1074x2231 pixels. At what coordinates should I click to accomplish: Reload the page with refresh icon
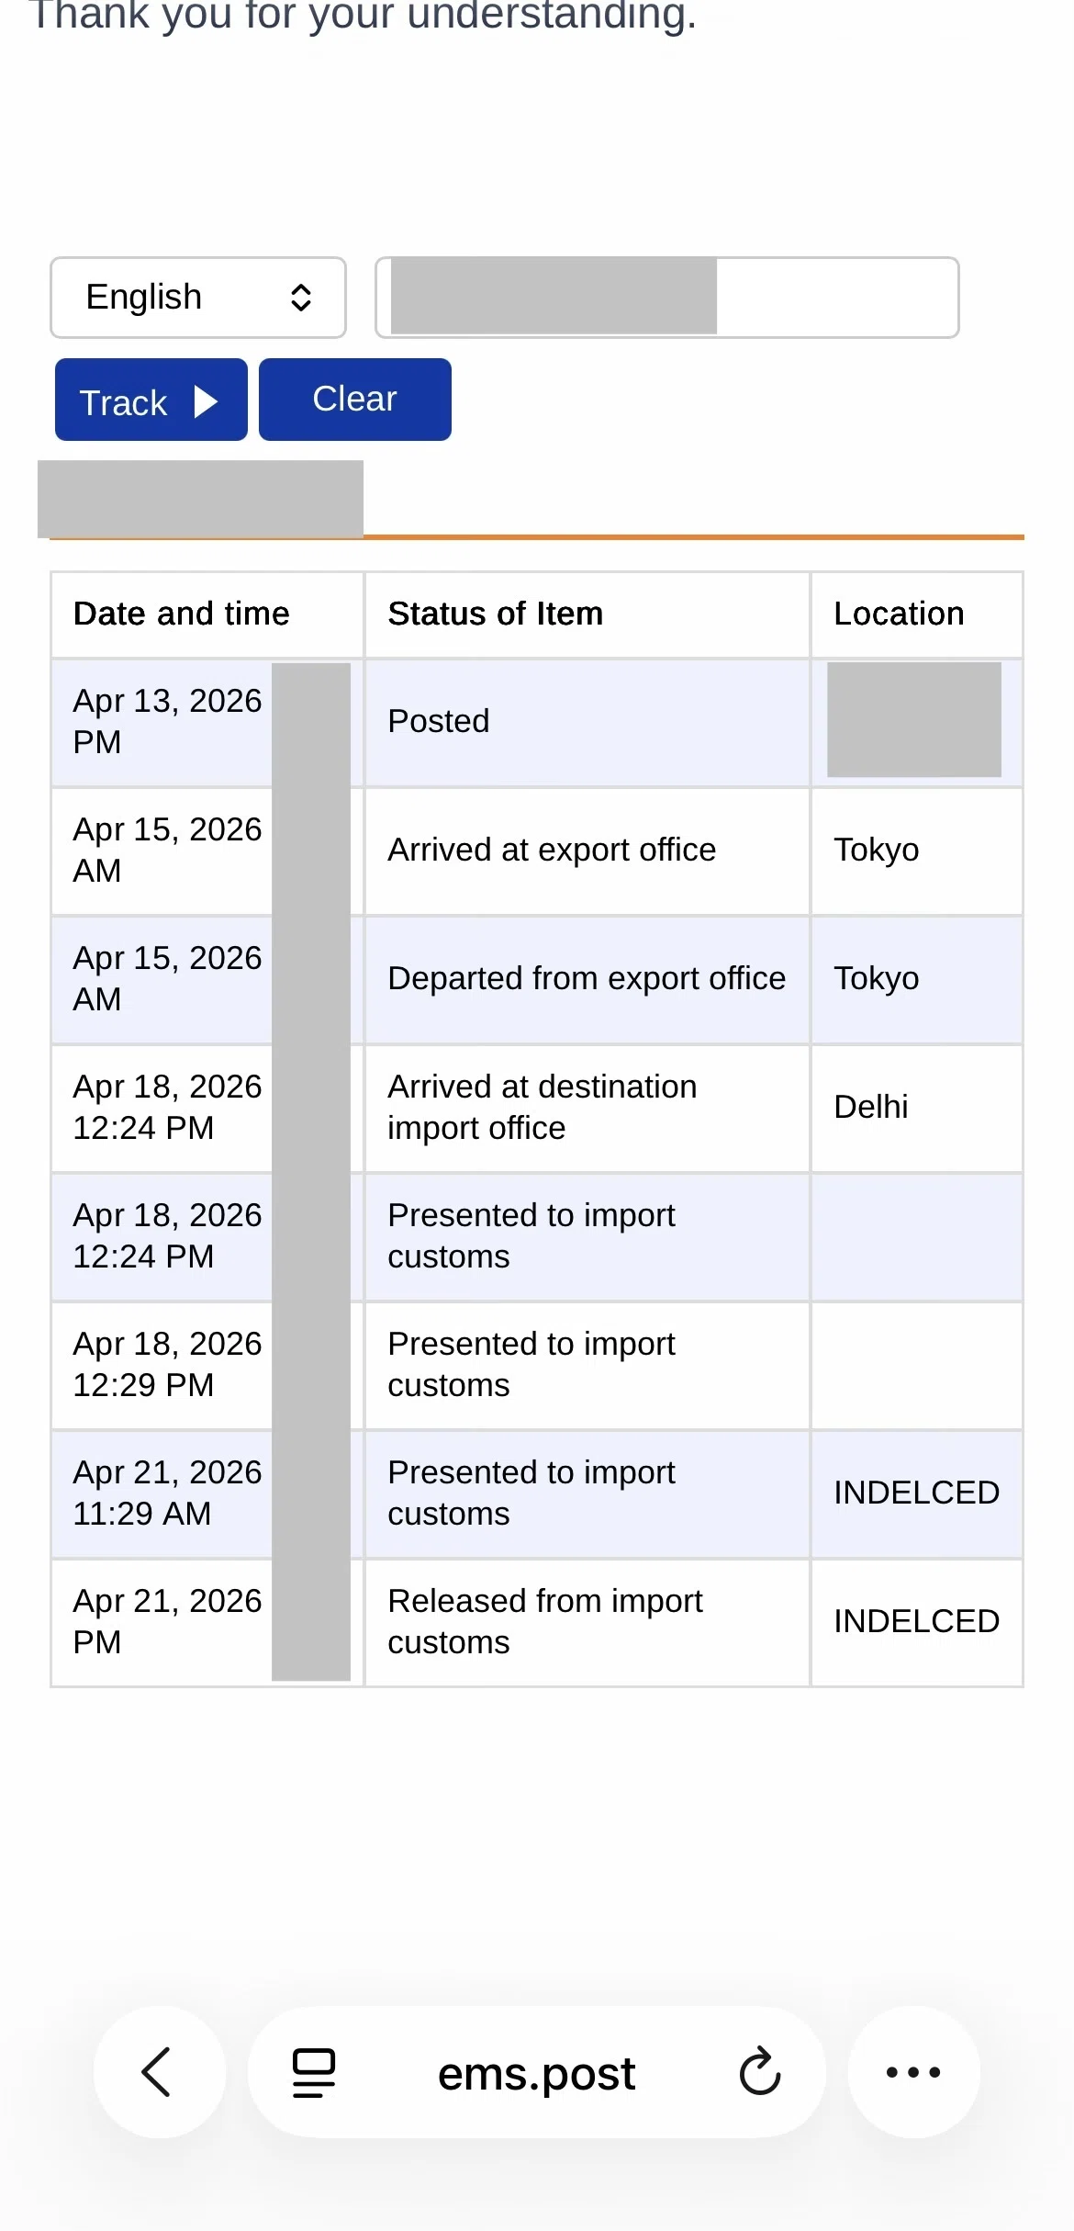760,2072
